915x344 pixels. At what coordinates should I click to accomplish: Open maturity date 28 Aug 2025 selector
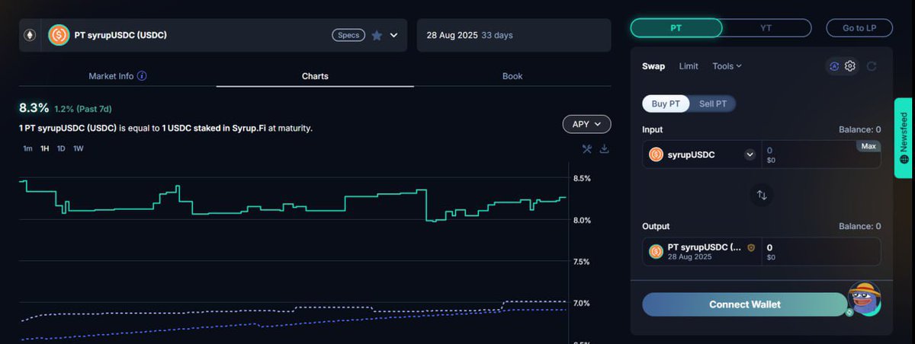pos(514,35)
